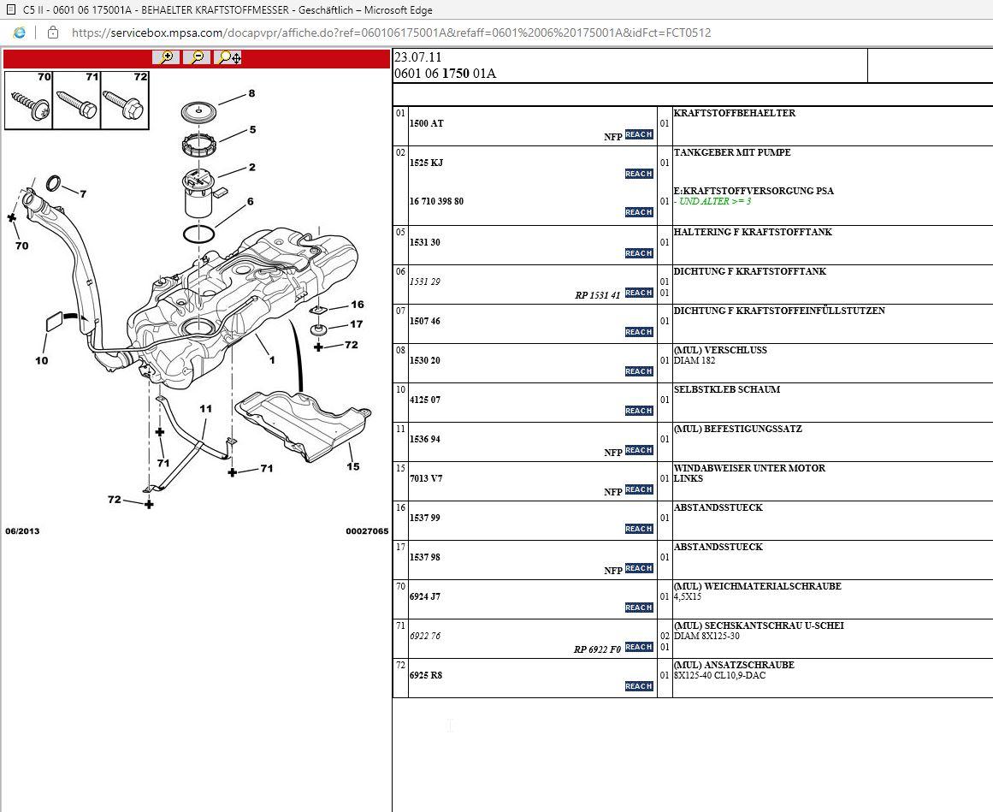Select screw thumbnail 71 in diagram legend
This screenshot has height=812, width=993.
point(77,100)
